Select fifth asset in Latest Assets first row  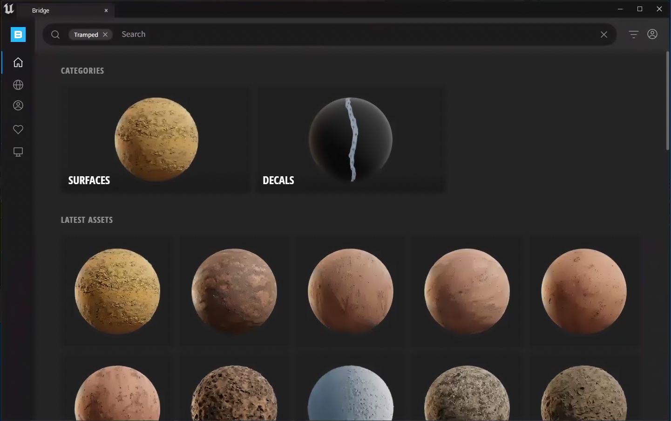(584, 291)
